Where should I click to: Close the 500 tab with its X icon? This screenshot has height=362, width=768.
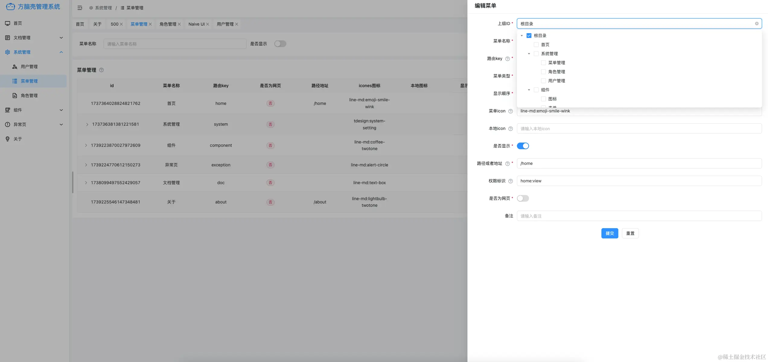point(121,24)
